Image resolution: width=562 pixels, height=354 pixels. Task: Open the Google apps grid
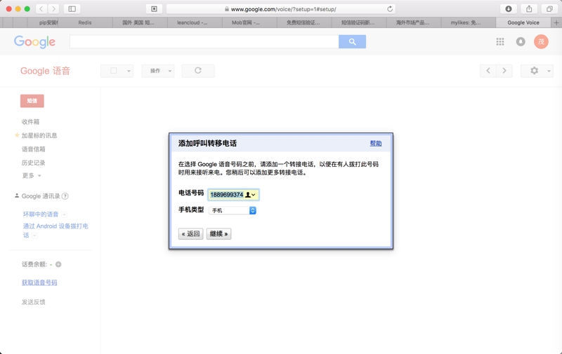point(500,42)
